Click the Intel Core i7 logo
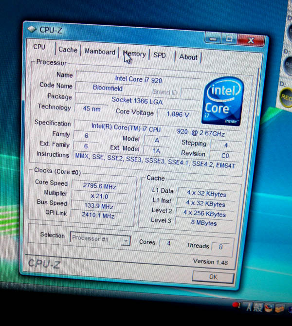The height and width of the screenshot is (326, 292). [222, 101]
